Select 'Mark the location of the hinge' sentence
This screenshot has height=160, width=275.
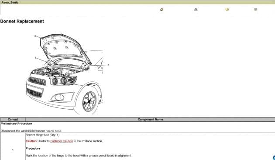79,156
